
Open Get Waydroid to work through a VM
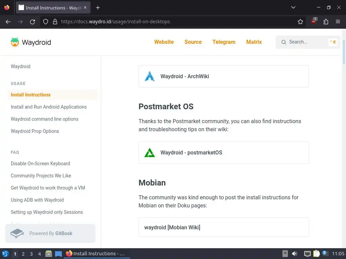[x=48, y=188]
